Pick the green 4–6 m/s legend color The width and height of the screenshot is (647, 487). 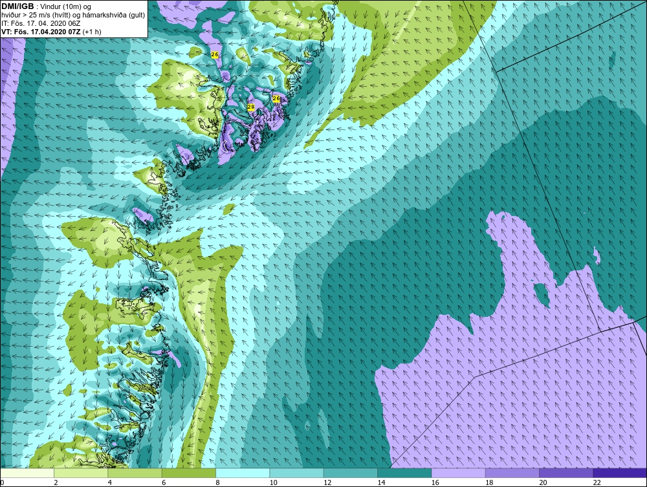tap(135, 473)
